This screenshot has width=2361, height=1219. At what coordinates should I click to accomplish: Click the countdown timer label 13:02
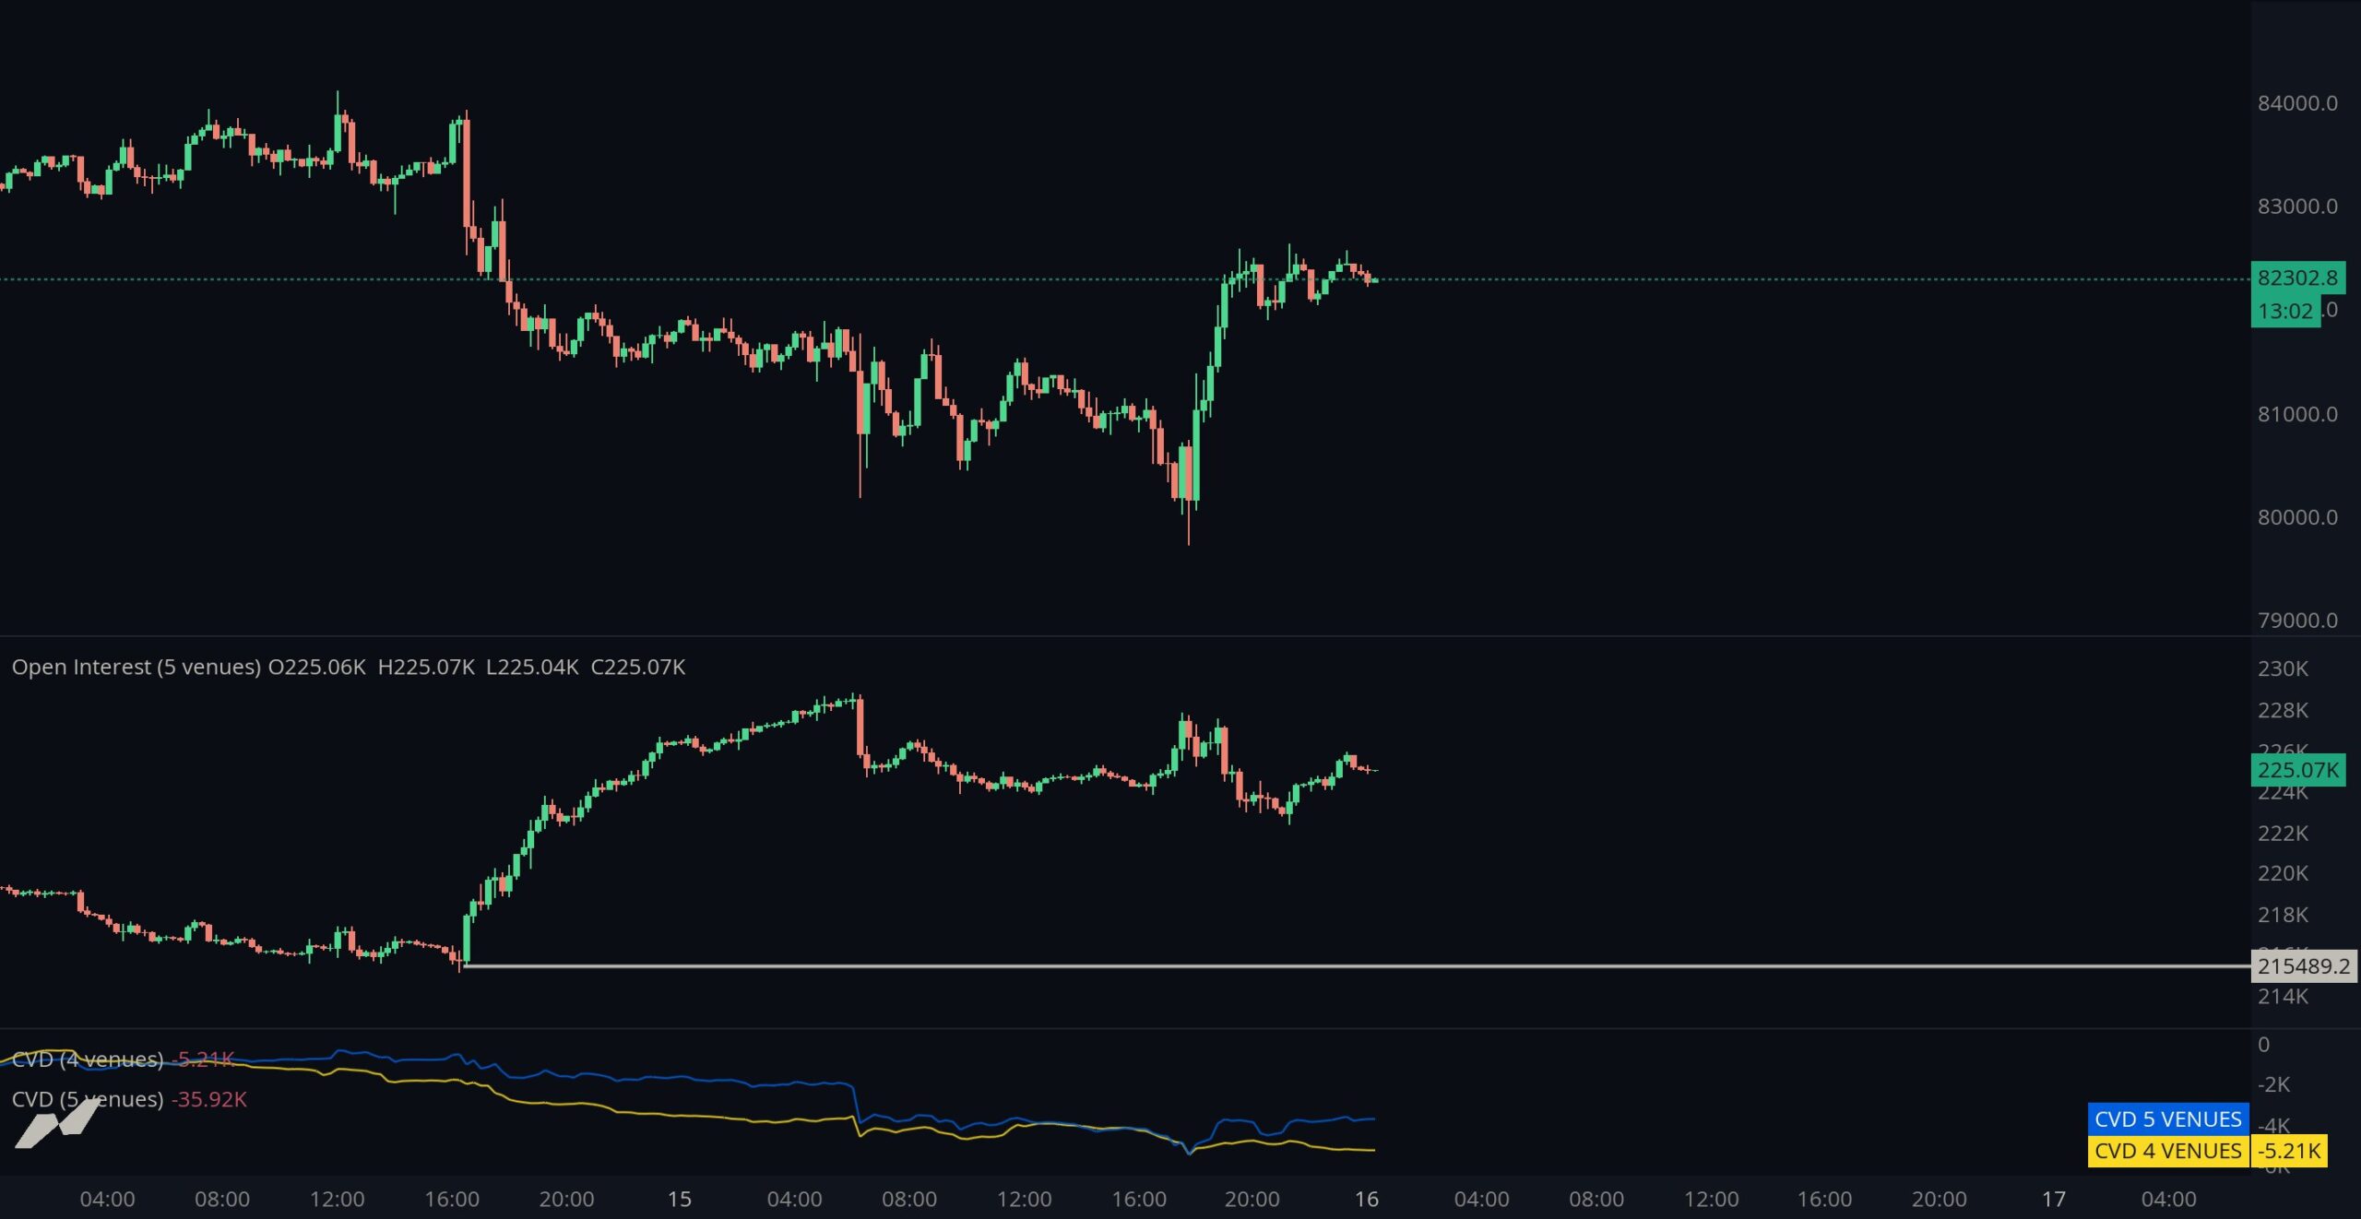click(2285, 311)
